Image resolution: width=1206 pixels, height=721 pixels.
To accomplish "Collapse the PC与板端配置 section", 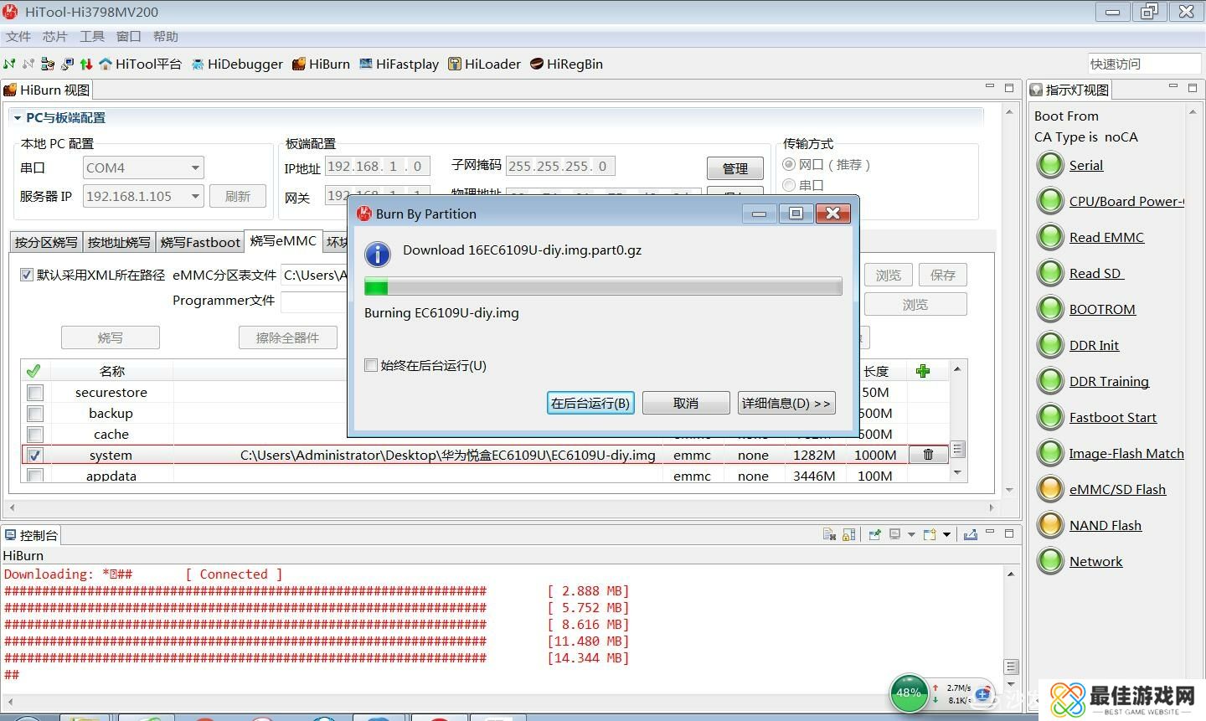I will 17,118.
